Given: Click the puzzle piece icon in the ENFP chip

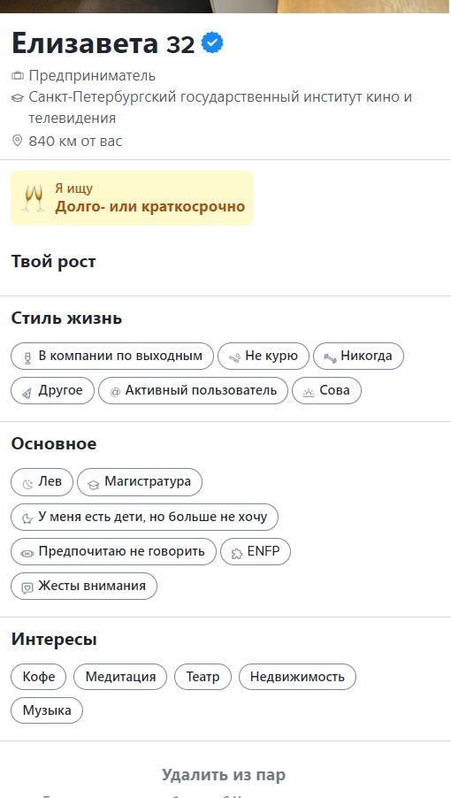Looking at the screenshot, I should pyautogui.click(x=236, y=554).
